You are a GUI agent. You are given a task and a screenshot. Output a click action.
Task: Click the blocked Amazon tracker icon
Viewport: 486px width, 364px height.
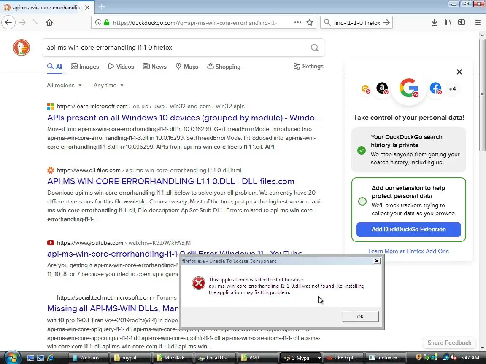coord(382,88)
